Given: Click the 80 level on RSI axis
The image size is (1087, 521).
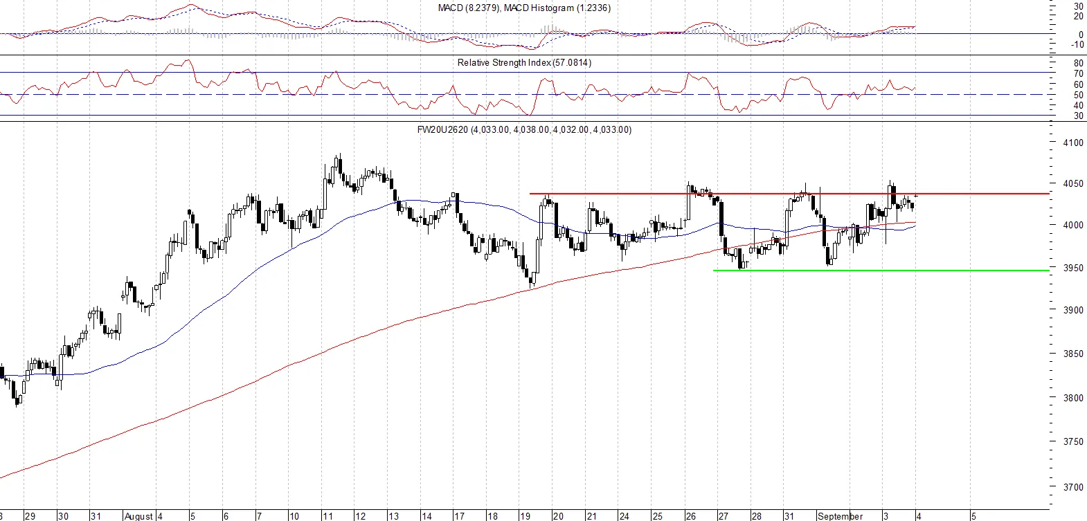Looking at the screenshot, I should (x=1079, y=63).
